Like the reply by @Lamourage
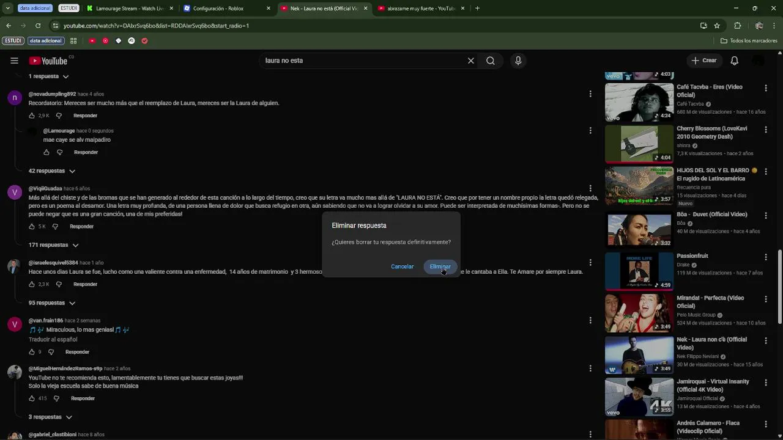The height and width of the screenshot is (440, 783). click(x=46, y=152)
